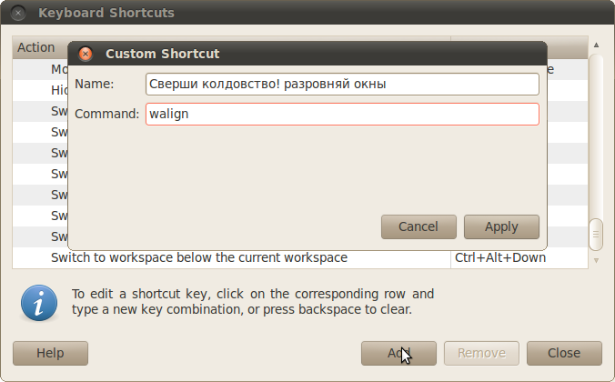Click the gray X on Keyboard Shortcuts window

click(18, 13)
